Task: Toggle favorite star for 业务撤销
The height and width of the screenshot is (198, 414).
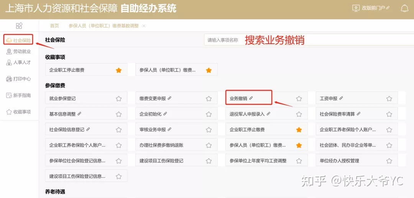Action: tap(299, 98)
